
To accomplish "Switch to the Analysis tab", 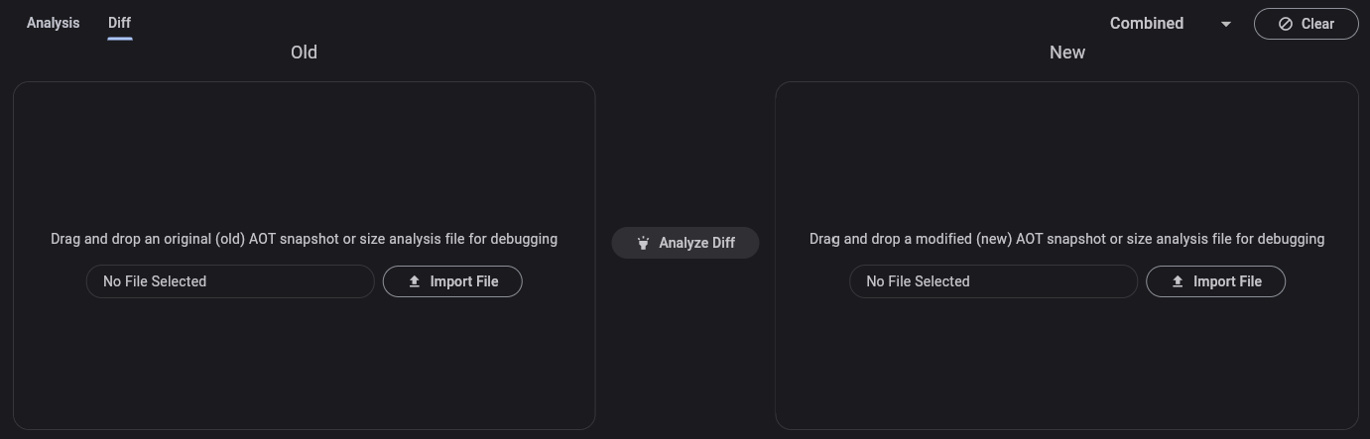I will click(53, 23).
